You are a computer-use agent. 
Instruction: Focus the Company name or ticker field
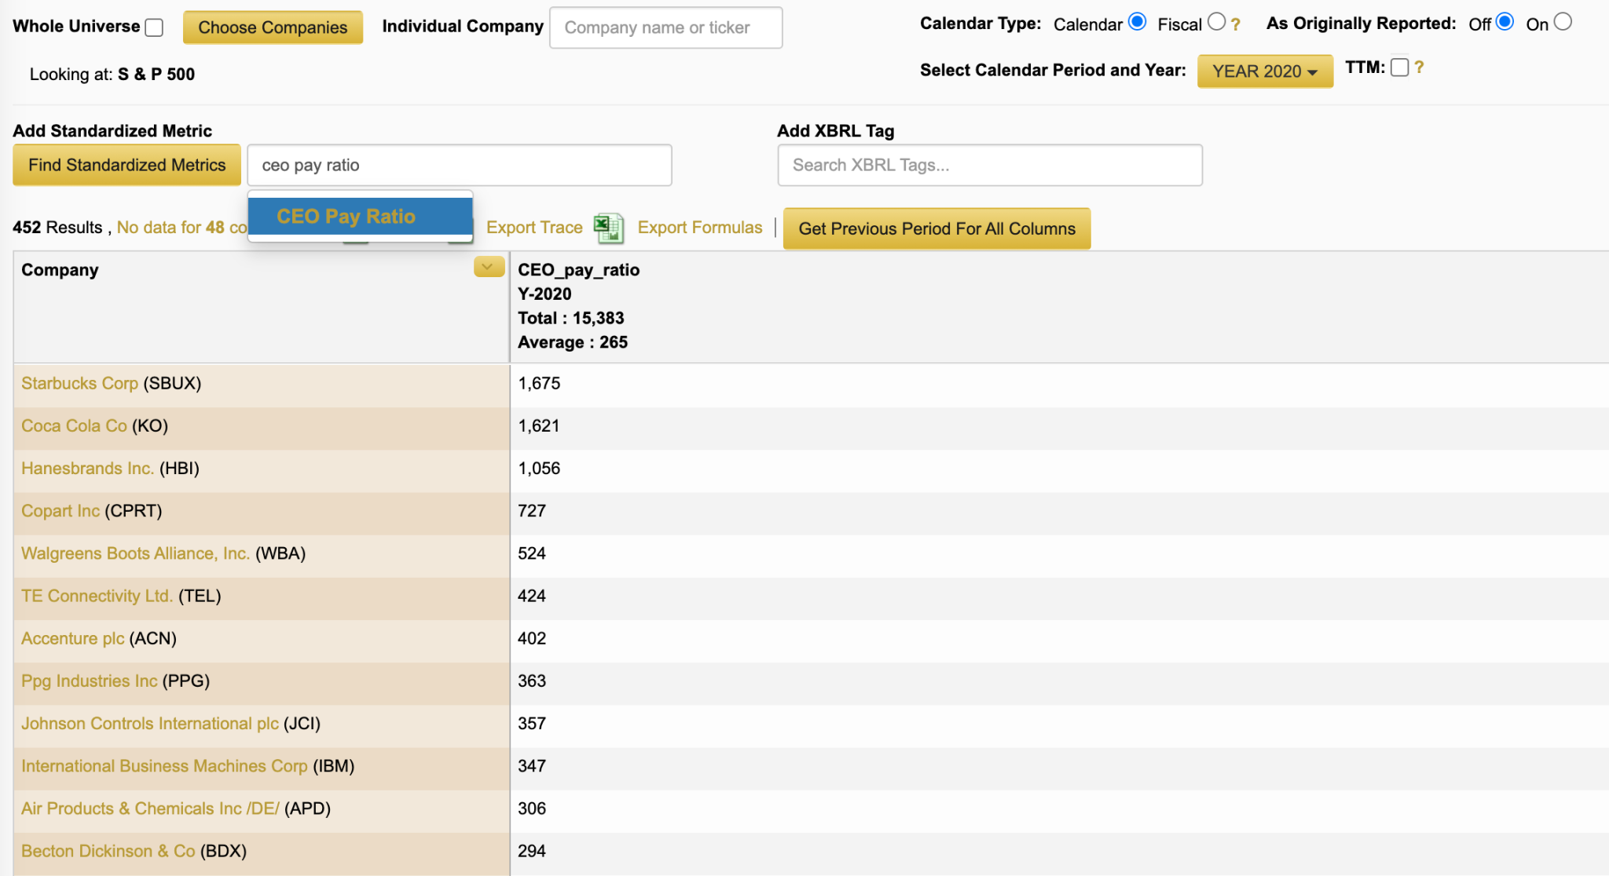pos(665,27)
